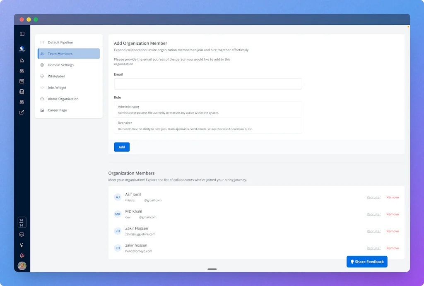Click the MK initials avatar
424x286 pixels.
tap(118, 214)
